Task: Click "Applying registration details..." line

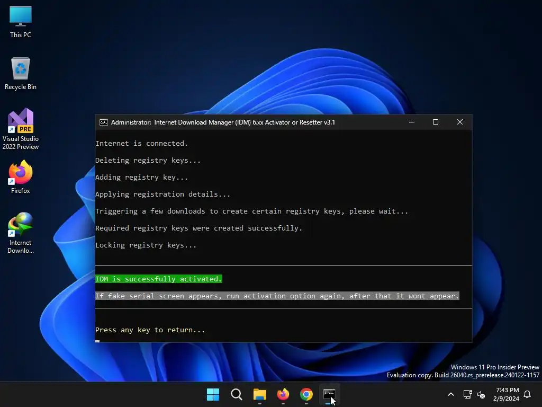Action: pos(163,194)
